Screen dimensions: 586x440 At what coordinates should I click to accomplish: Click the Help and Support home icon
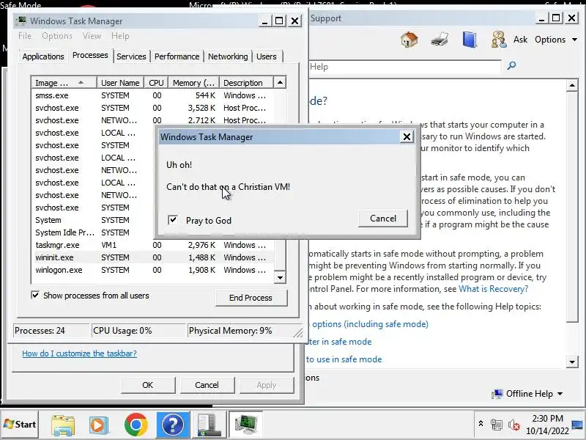(x=409, y=40)
